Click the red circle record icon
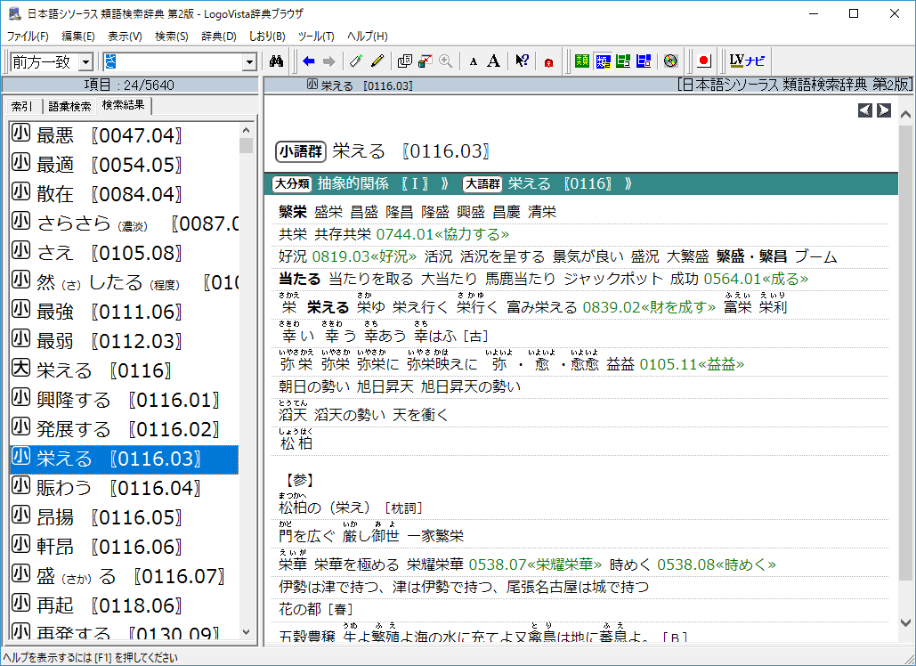The height and width of the screenshot is (666, 916). [x=704, y=61]
